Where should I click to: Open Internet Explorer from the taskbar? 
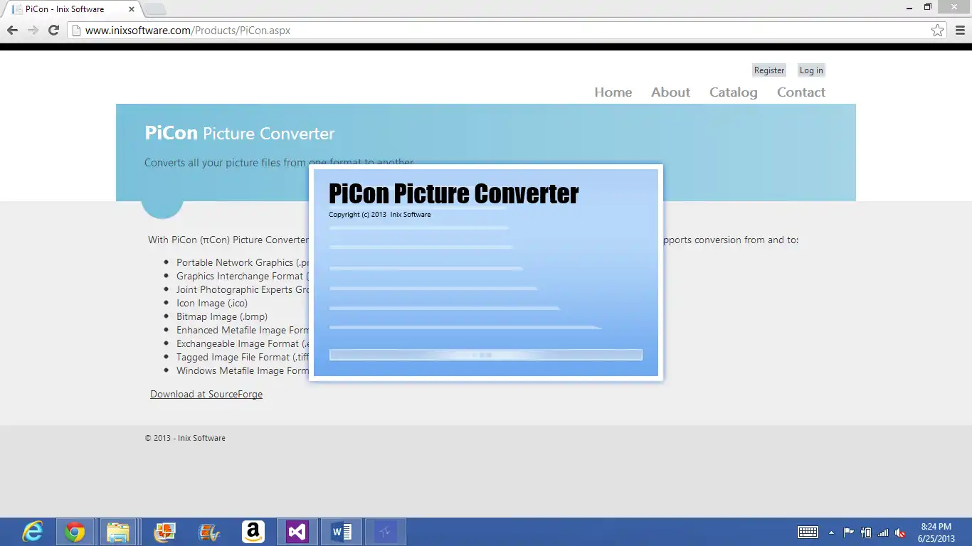tap(33, 532)
